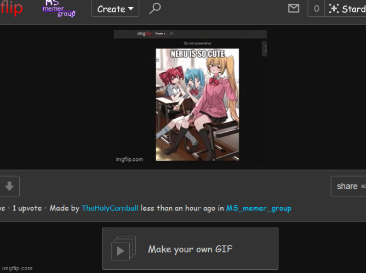The image size is (366, 273).
Task: Click the tiny Create button inside embedded screenshot
Action: tap(160, 34)
